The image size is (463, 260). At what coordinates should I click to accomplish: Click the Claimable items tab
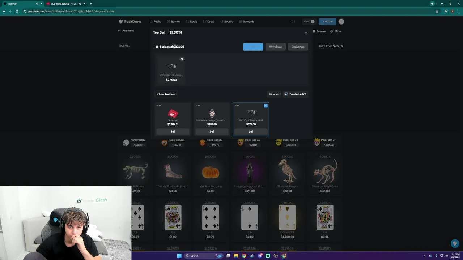[x=166, y=94]
